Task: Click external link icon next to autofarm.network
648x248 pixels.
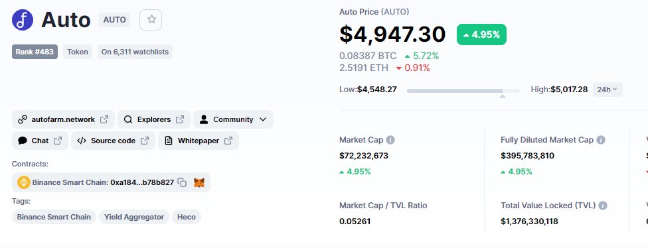Action: click(x=104, y=119)
